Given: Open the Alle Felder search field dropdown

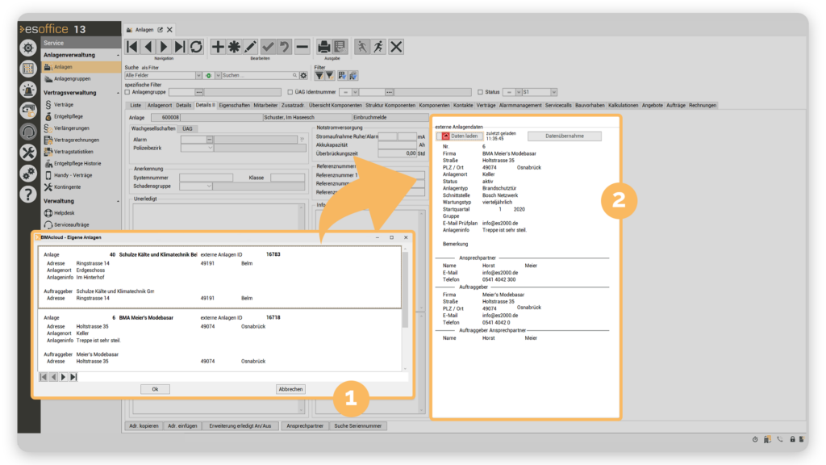Looking at the screenshot, I should tap(198, 75).
